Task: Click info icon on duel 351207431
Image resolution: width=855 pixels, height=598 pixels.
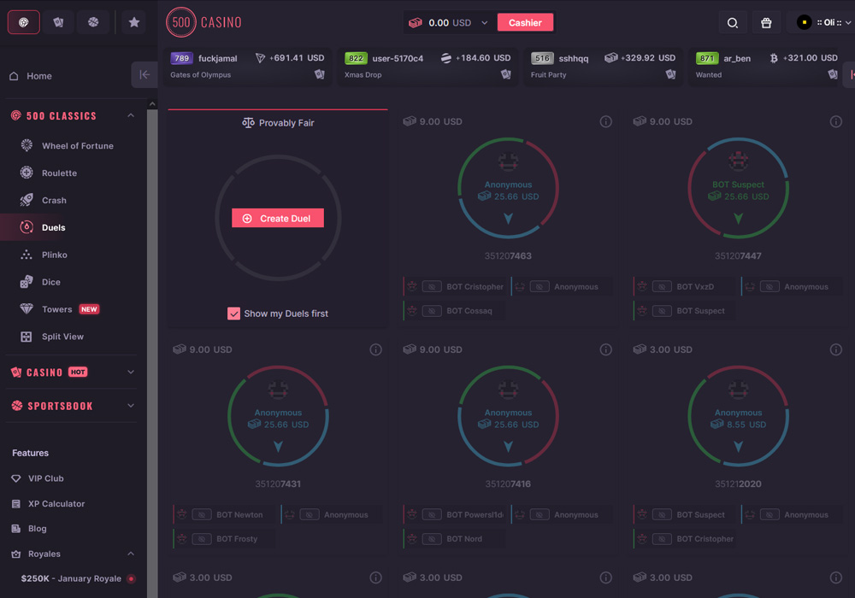Action: coord(375,349)
